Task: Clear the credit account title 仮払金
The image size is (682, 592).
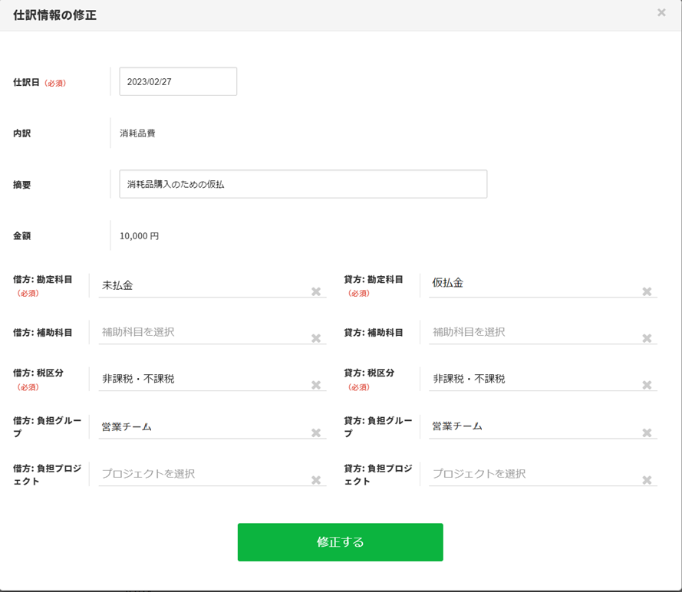Action: (x=647, y=291)
